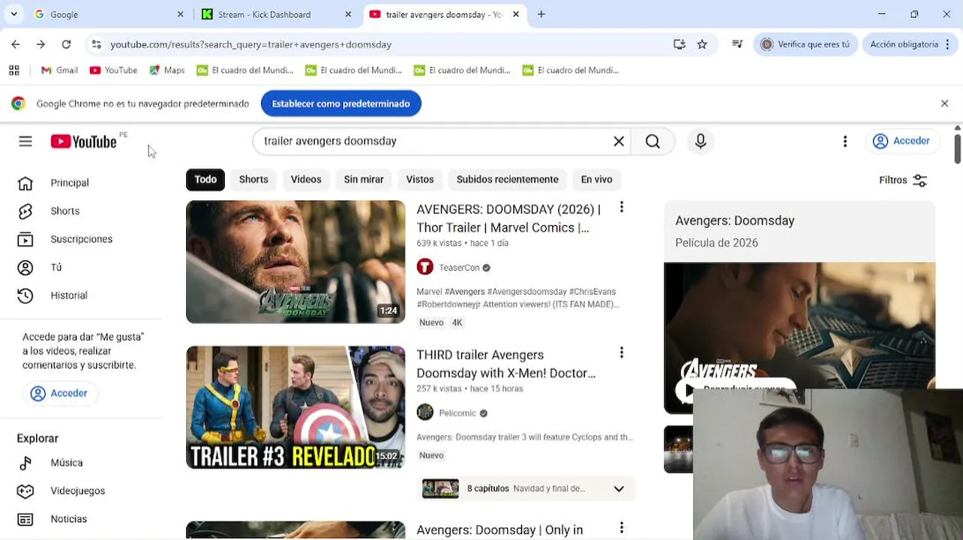Open AVENGERS: DOOMSDAY Thor Trailer title

click(x=508, y=218)
